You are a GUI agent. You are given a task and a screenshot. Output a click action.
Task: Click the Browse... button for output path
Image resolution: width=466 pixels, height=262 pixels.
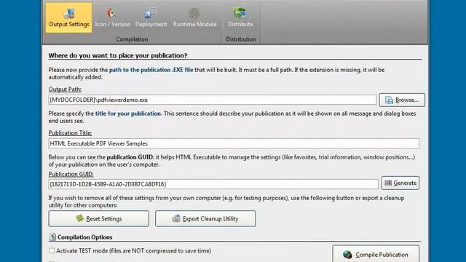pos(402,100)
